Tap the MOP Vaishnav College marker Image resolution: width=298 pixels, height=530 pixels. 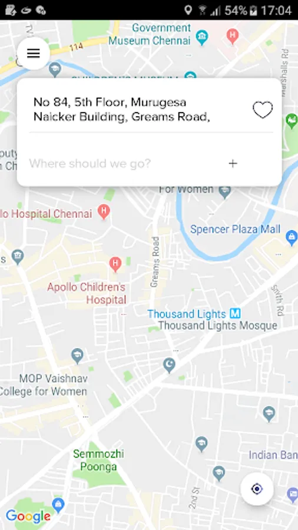[78, 356]
